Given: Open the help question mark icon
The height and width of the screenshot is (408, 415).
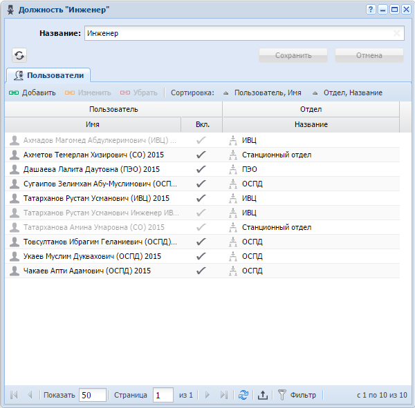Looking at the screenshot, I should click(x=371, y=10).
